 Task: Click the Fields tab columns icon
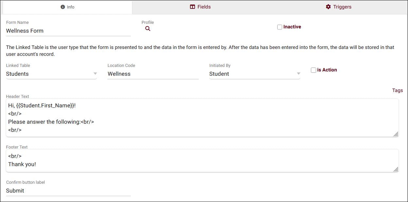point(193,7)
